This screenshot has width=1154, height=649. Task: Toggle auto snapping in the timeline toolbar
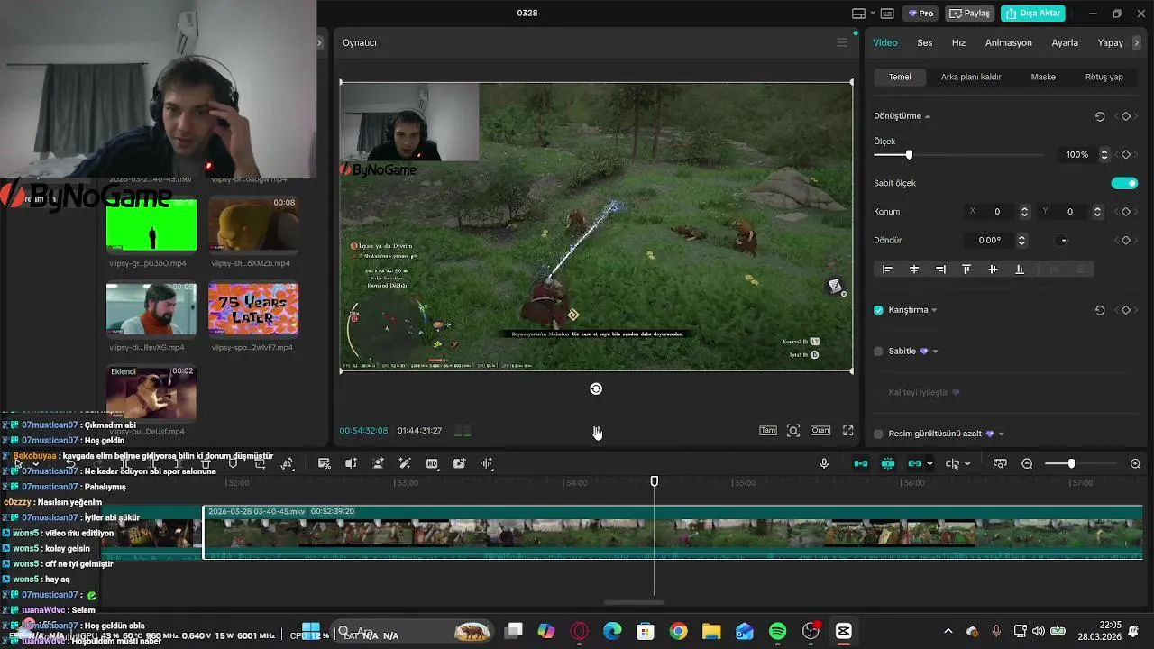[888, 463]
